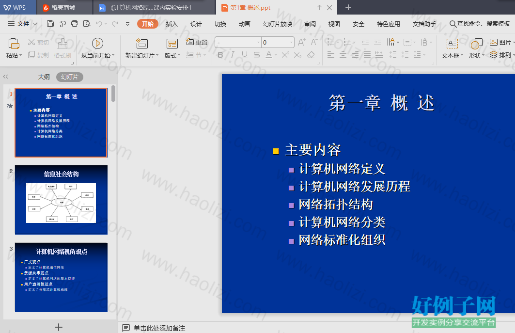
Task: Open the File (文件) menu button
Action: click(23, 24)
